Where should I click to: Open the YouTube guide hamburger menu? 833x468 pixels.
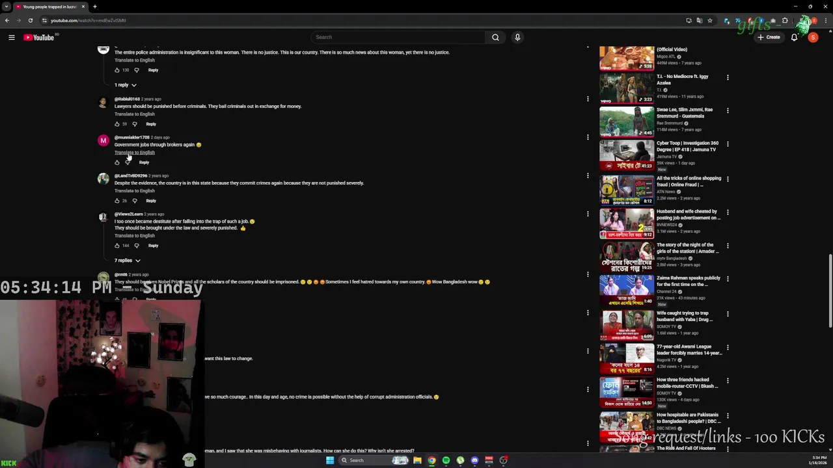point(12,37)
